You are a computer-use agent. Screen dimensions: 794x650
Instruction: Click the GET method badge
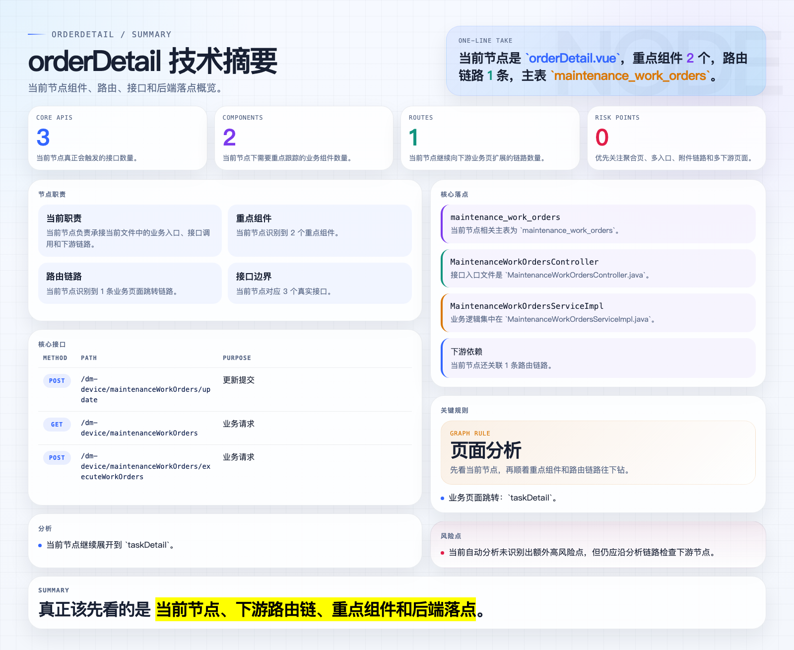(x=57, y=425)
